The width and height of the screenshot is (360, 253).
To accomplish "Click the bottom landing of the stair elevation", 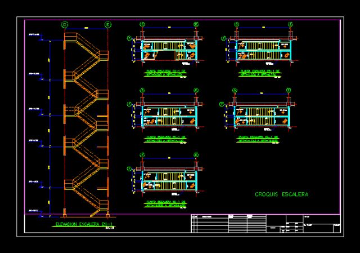I will [x=103, y=205].
